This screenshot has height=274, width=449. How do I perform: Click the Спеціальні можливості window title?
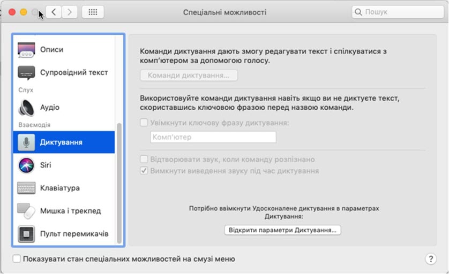click(x=225, y=12)
